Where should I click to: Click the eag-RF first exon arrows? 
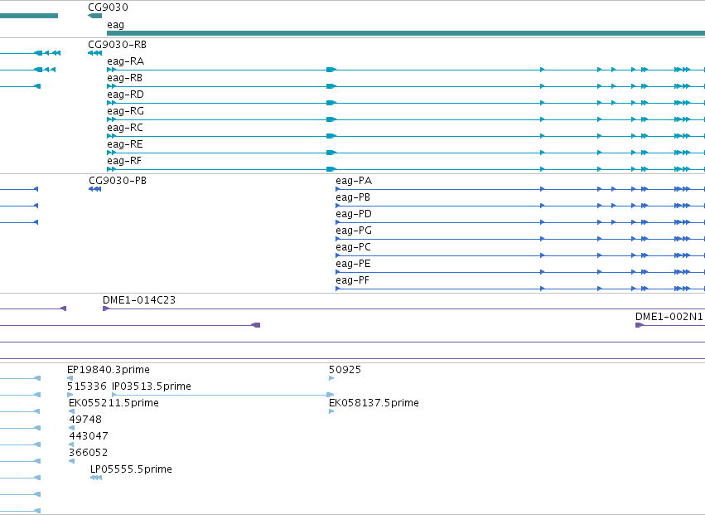pyautogui.click(x=112, y=169)
